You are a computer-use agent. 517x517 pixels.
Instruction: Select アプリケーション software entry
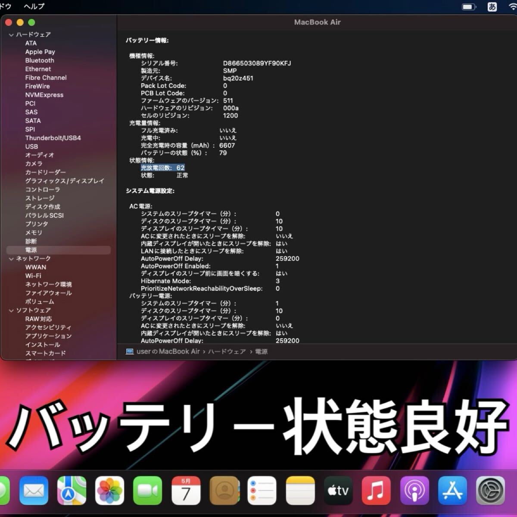coord(48,336)
